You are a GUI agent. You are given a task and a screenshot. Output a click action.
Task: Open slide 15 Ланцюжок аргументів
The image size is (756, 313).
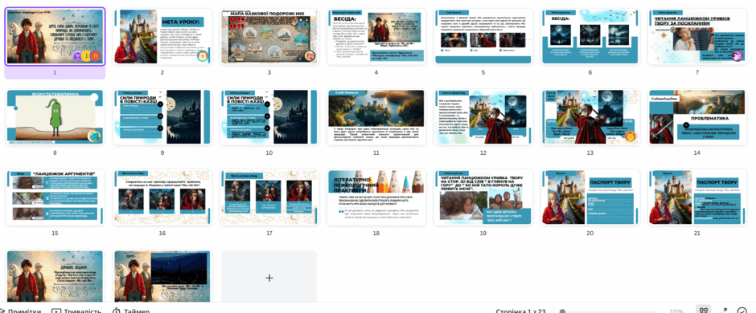click(55, 197)
